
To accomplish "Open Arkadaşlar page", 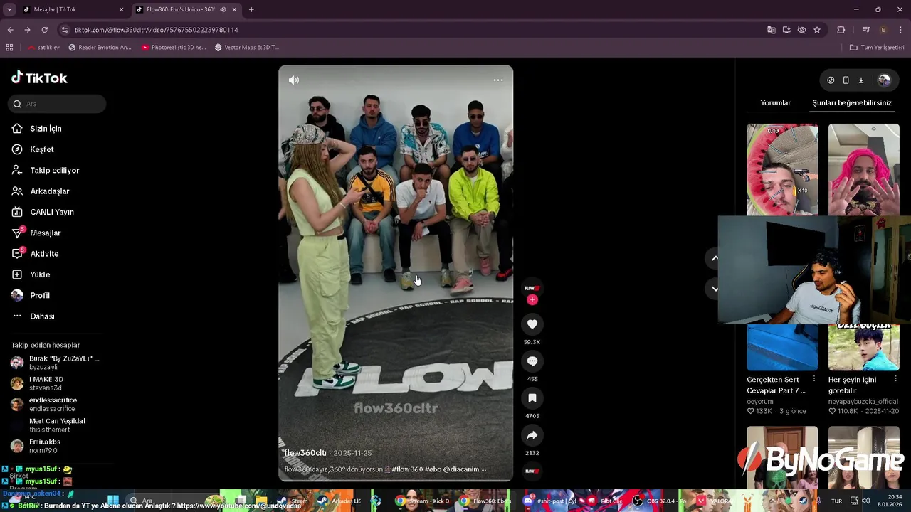I will pyautogui.click(x=41, y=191).
